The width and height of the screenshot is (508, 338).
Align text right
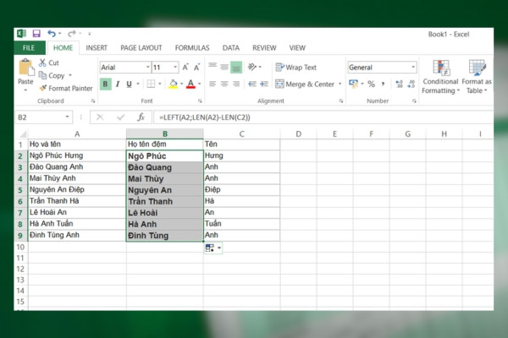click(236, 84)
